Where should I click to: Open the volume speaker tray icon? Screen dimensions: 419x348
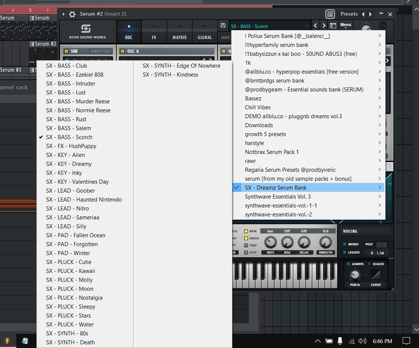coord(362,341)
